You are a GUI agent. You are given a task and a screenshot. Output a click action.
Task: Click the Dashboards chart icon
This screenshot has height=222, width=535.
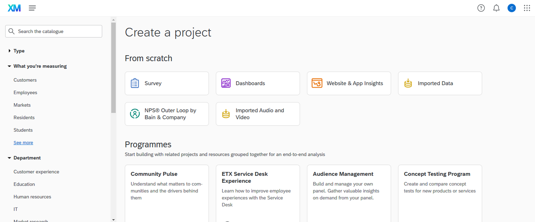pyautogui.click(x=226, y=83)
